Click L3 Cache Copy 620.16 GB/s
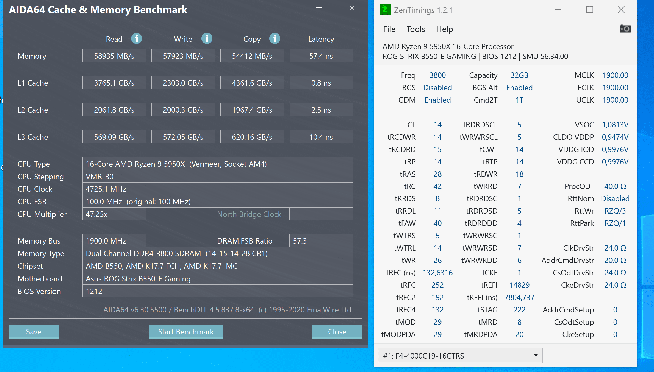 [x=252, y=137]
